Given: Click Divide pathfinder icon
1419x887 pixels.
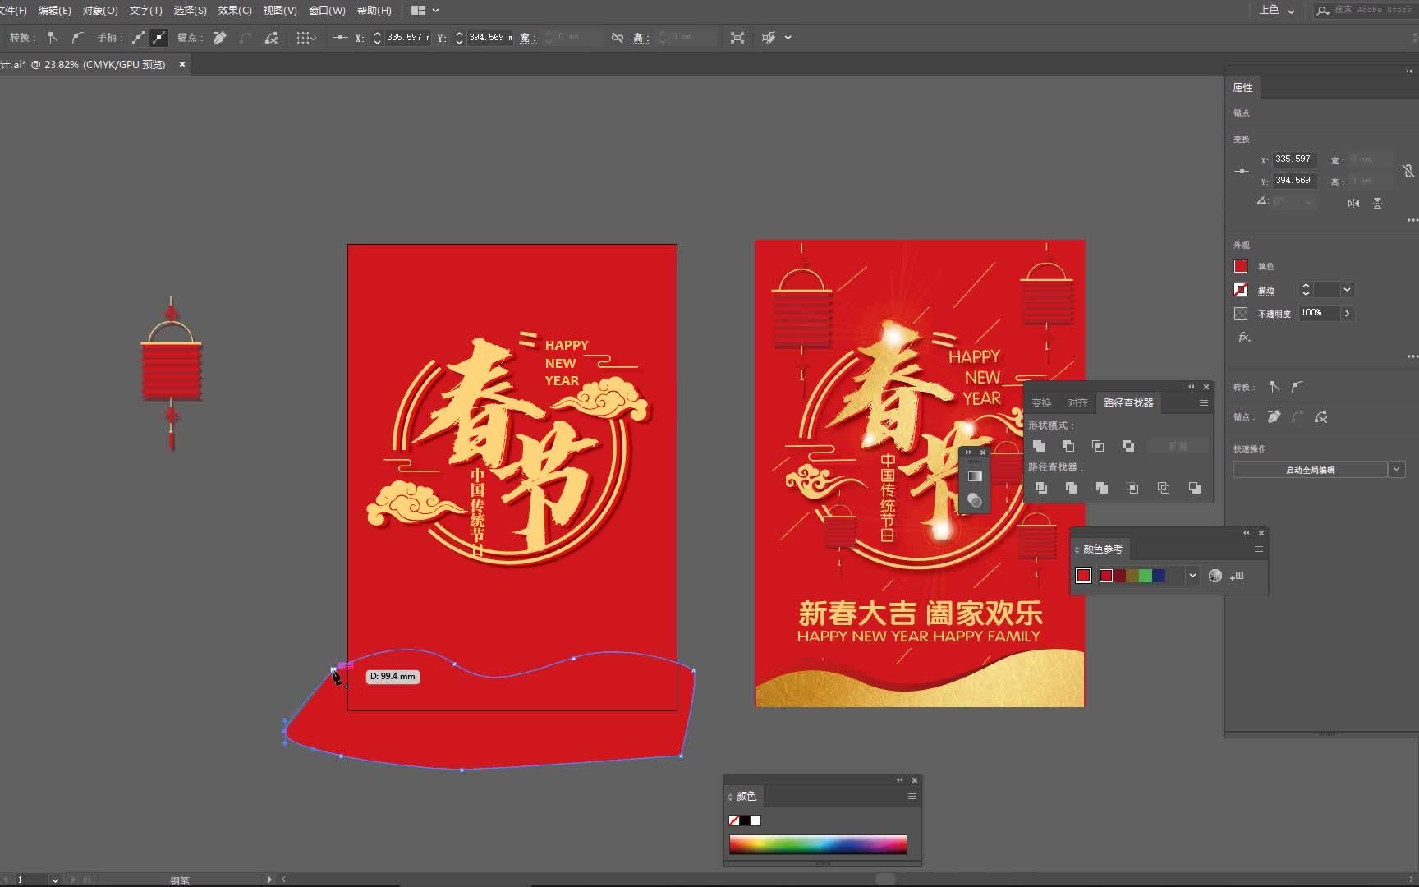Looking at the screenshot, I should (1040, 488).
